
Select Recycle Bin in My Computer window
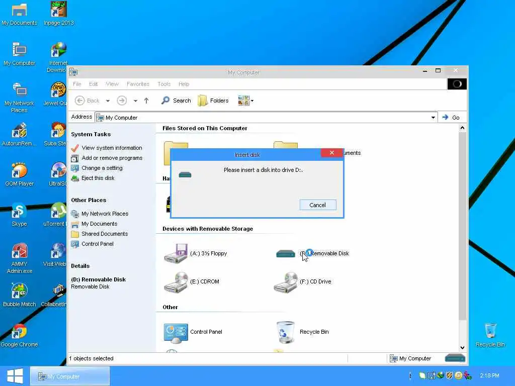tap(302, 332)
